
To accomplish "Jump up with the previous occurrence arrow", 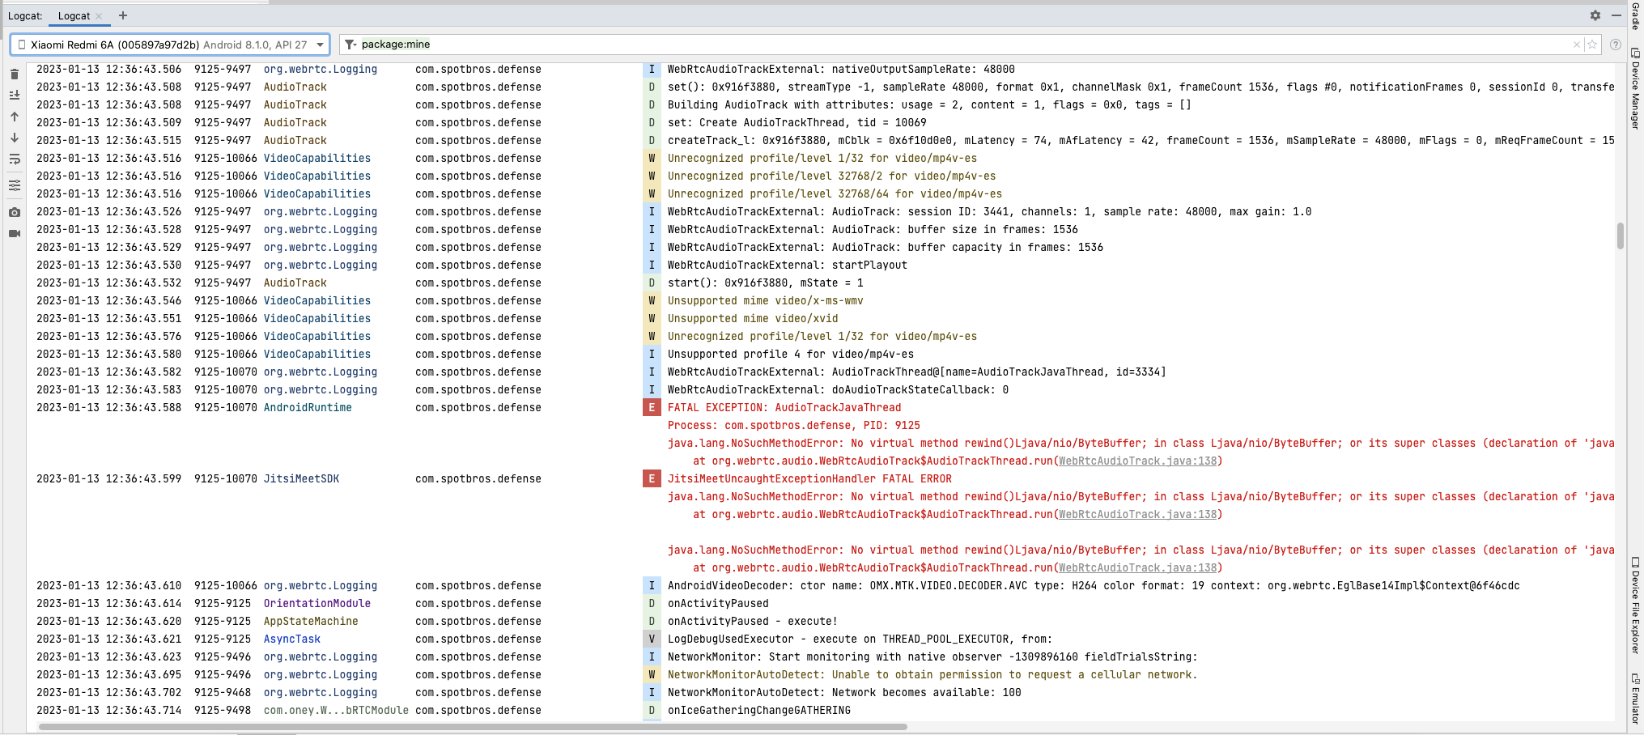I will coord(15,117).
